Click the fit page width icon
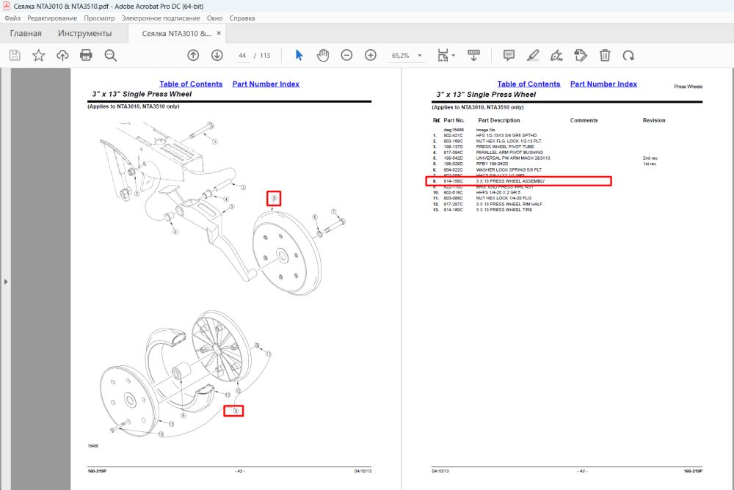734x490 pixels. pos(443,55)
